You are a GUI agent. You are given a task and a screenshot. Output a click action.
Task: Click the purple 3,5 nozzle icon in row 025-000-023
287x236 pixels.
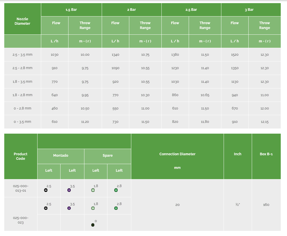[x=69, y=208]
